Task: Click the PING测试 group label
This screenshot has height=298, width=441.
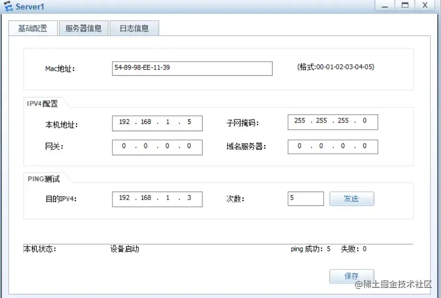Action: (x=43, y=179)
